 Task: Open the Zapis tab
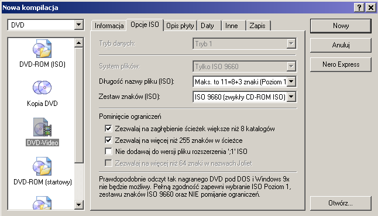click(x=257, y=26)
